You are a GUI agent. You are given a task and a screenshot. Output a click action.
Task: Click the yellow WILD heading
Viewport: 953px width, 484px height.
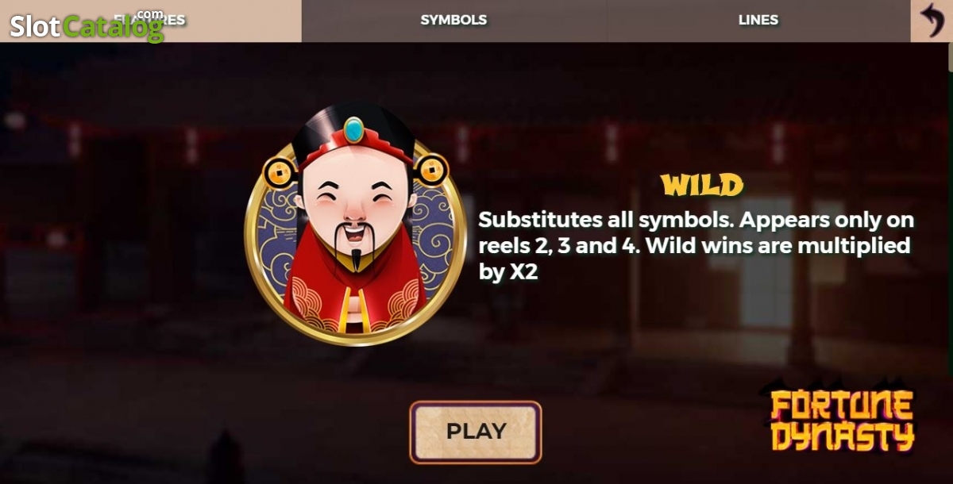pyautogui.click(x=702, y=185)
